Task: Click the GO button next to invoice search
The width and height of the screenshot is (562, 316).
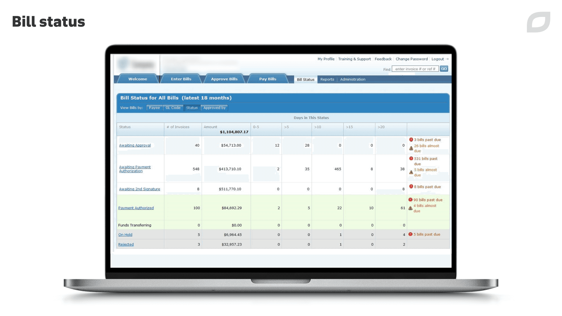Action: (x=444, y=69)
